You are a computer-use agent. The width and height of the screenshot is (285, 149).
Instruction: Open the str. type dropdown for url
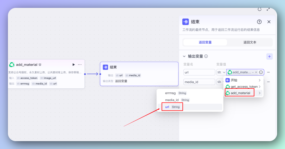(221, 72)
